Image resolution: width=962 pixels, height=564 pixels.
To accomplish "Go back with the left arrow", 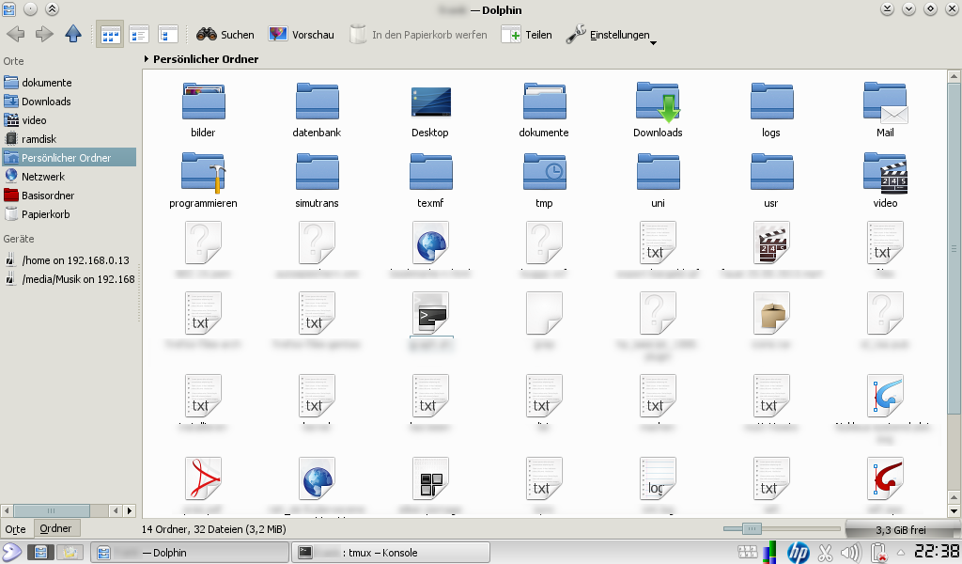I will point(16,35).
